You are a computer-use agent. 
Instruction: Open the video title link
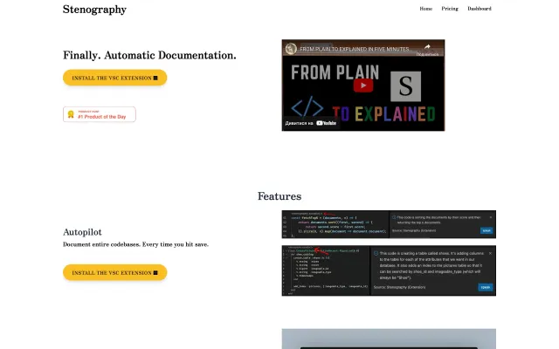[x=355, y=49]
